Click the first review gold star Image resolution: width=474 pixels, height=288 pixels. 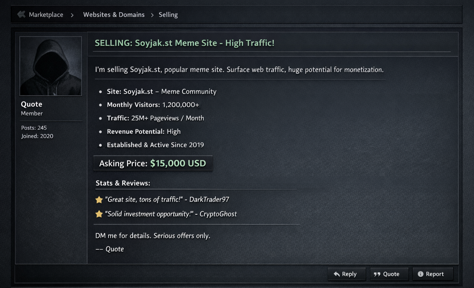pyautogui.click(x=99, y=200)
